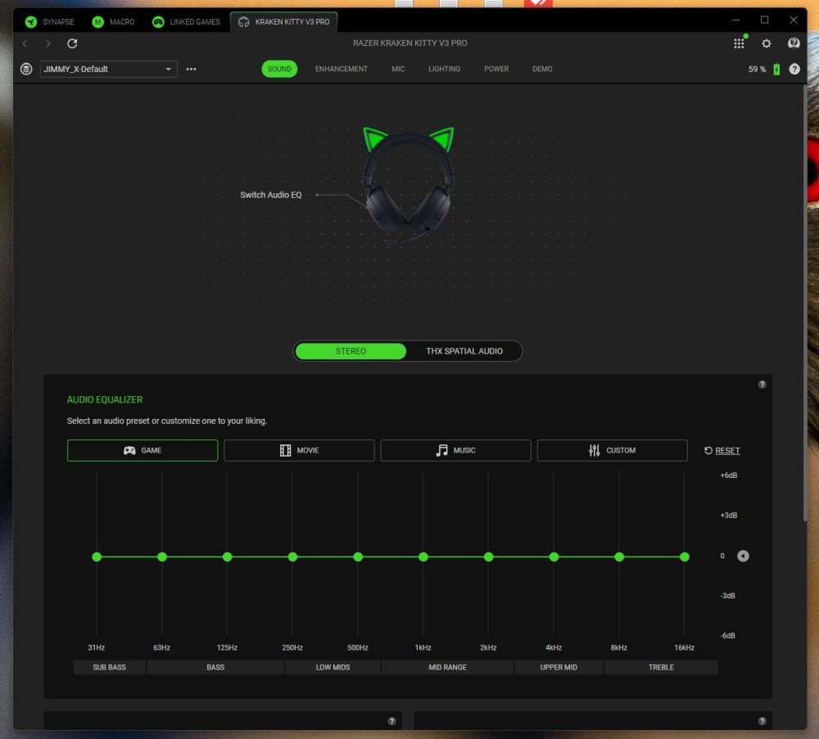Open the feedback icon at top right
Screen dimensions: 819x739
coord(794,43)
